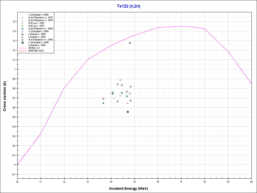Select the purple X marker data point
The image size is (257, 193).
(113, 99)
